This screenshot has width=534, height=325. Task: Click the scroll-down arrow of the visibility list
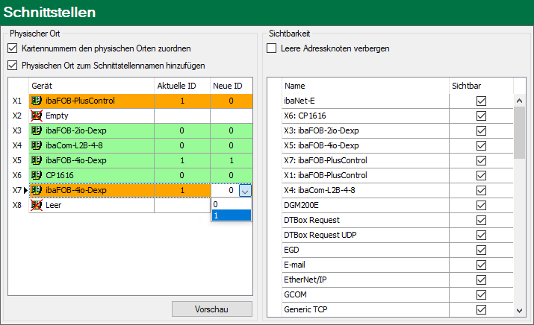click(x=519, y=310)
